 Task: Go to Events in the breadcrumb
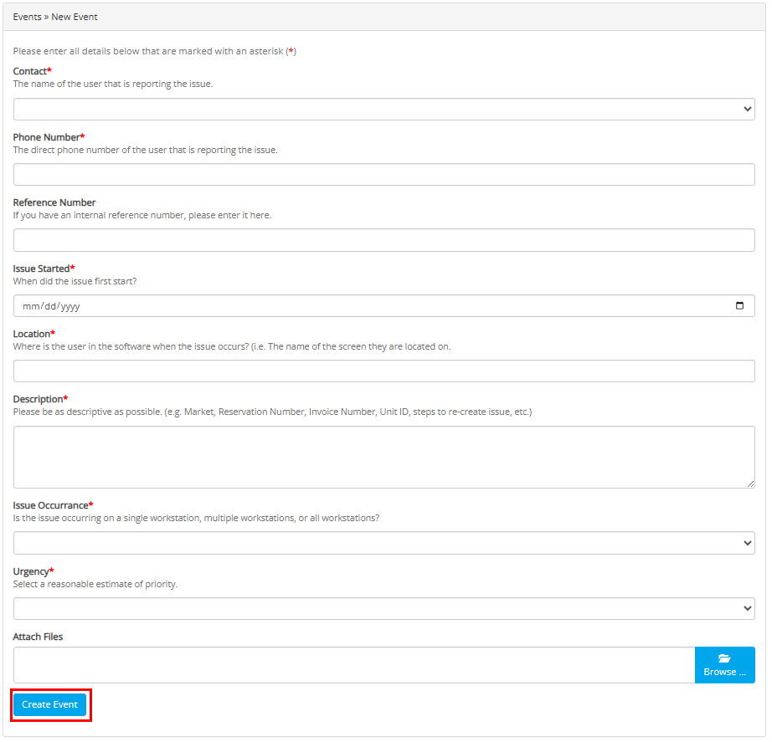click(27, 17)
